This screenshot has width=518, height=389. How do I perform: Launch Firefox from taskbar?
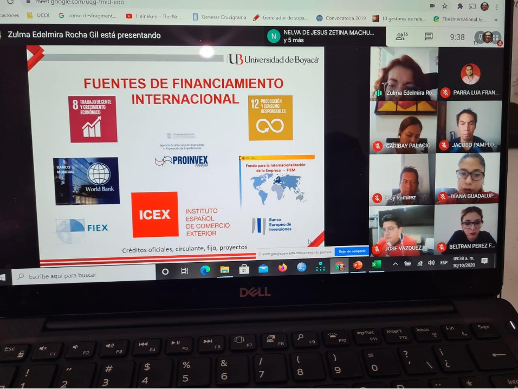coord(282,268)
